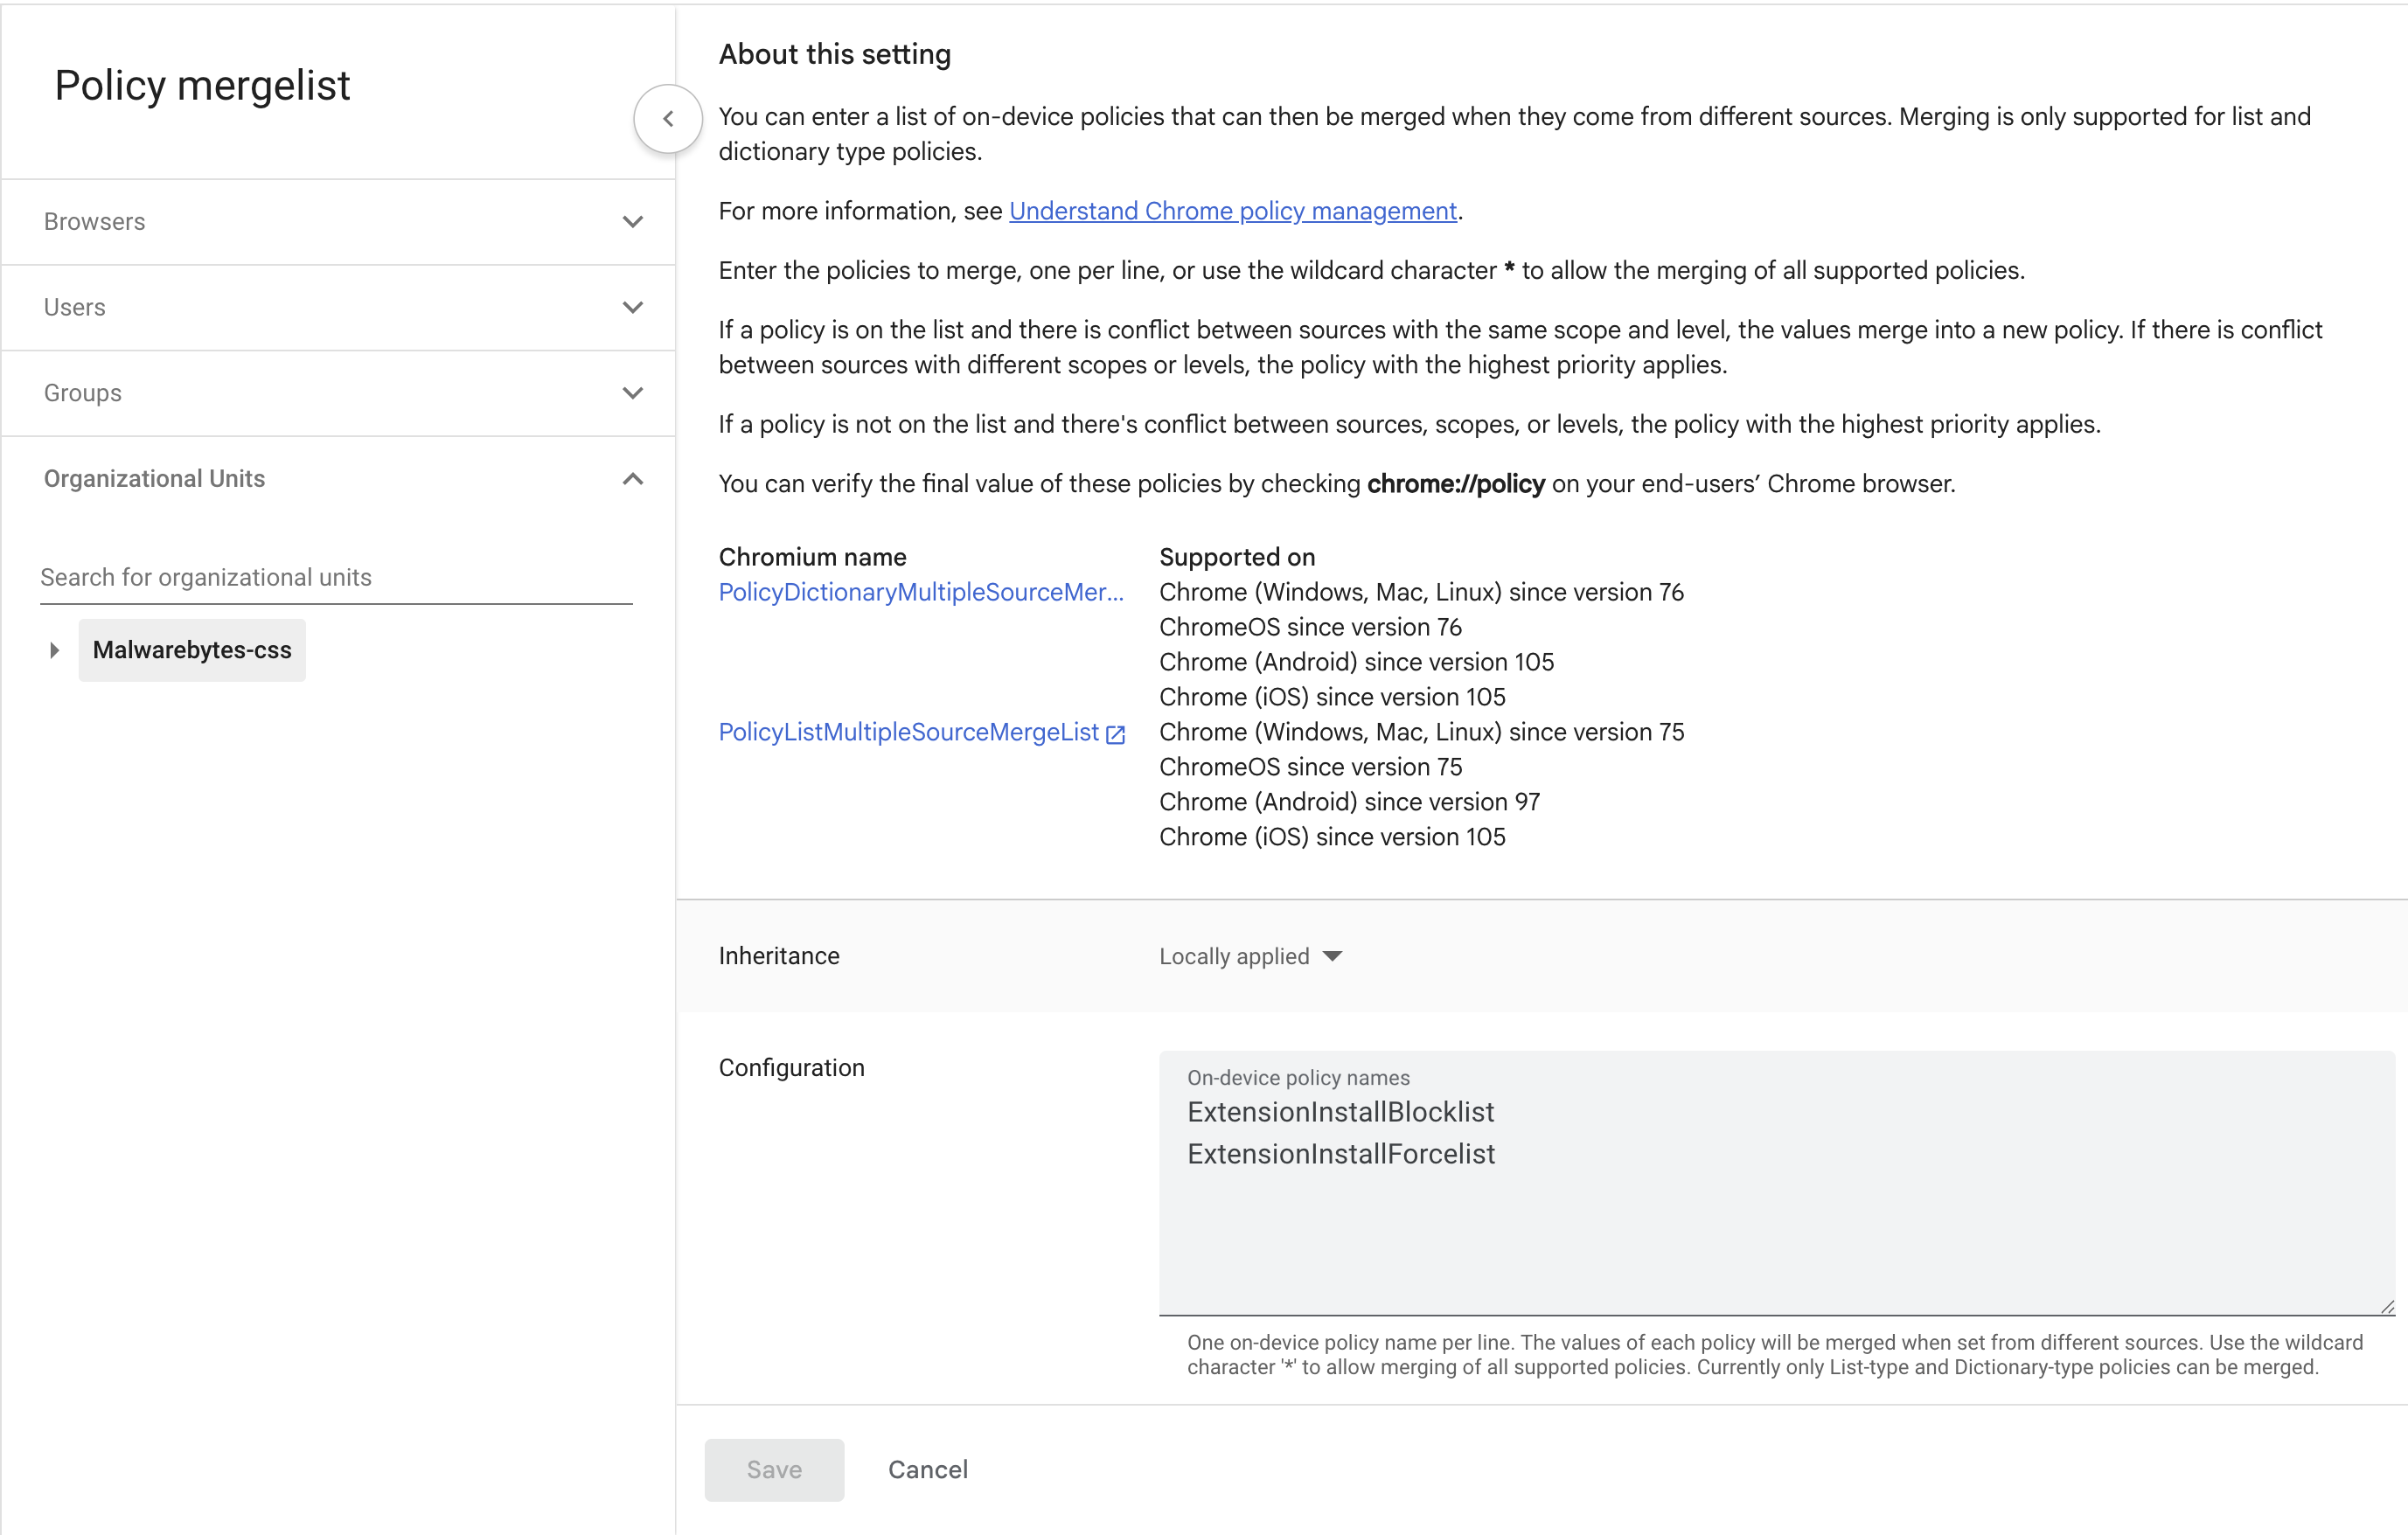Collapse the Organizational Units section

click(x=338, y=479)
